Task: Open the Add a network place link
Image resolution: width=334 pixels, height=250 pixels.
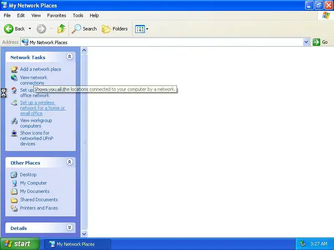Action: pos(40,69)
